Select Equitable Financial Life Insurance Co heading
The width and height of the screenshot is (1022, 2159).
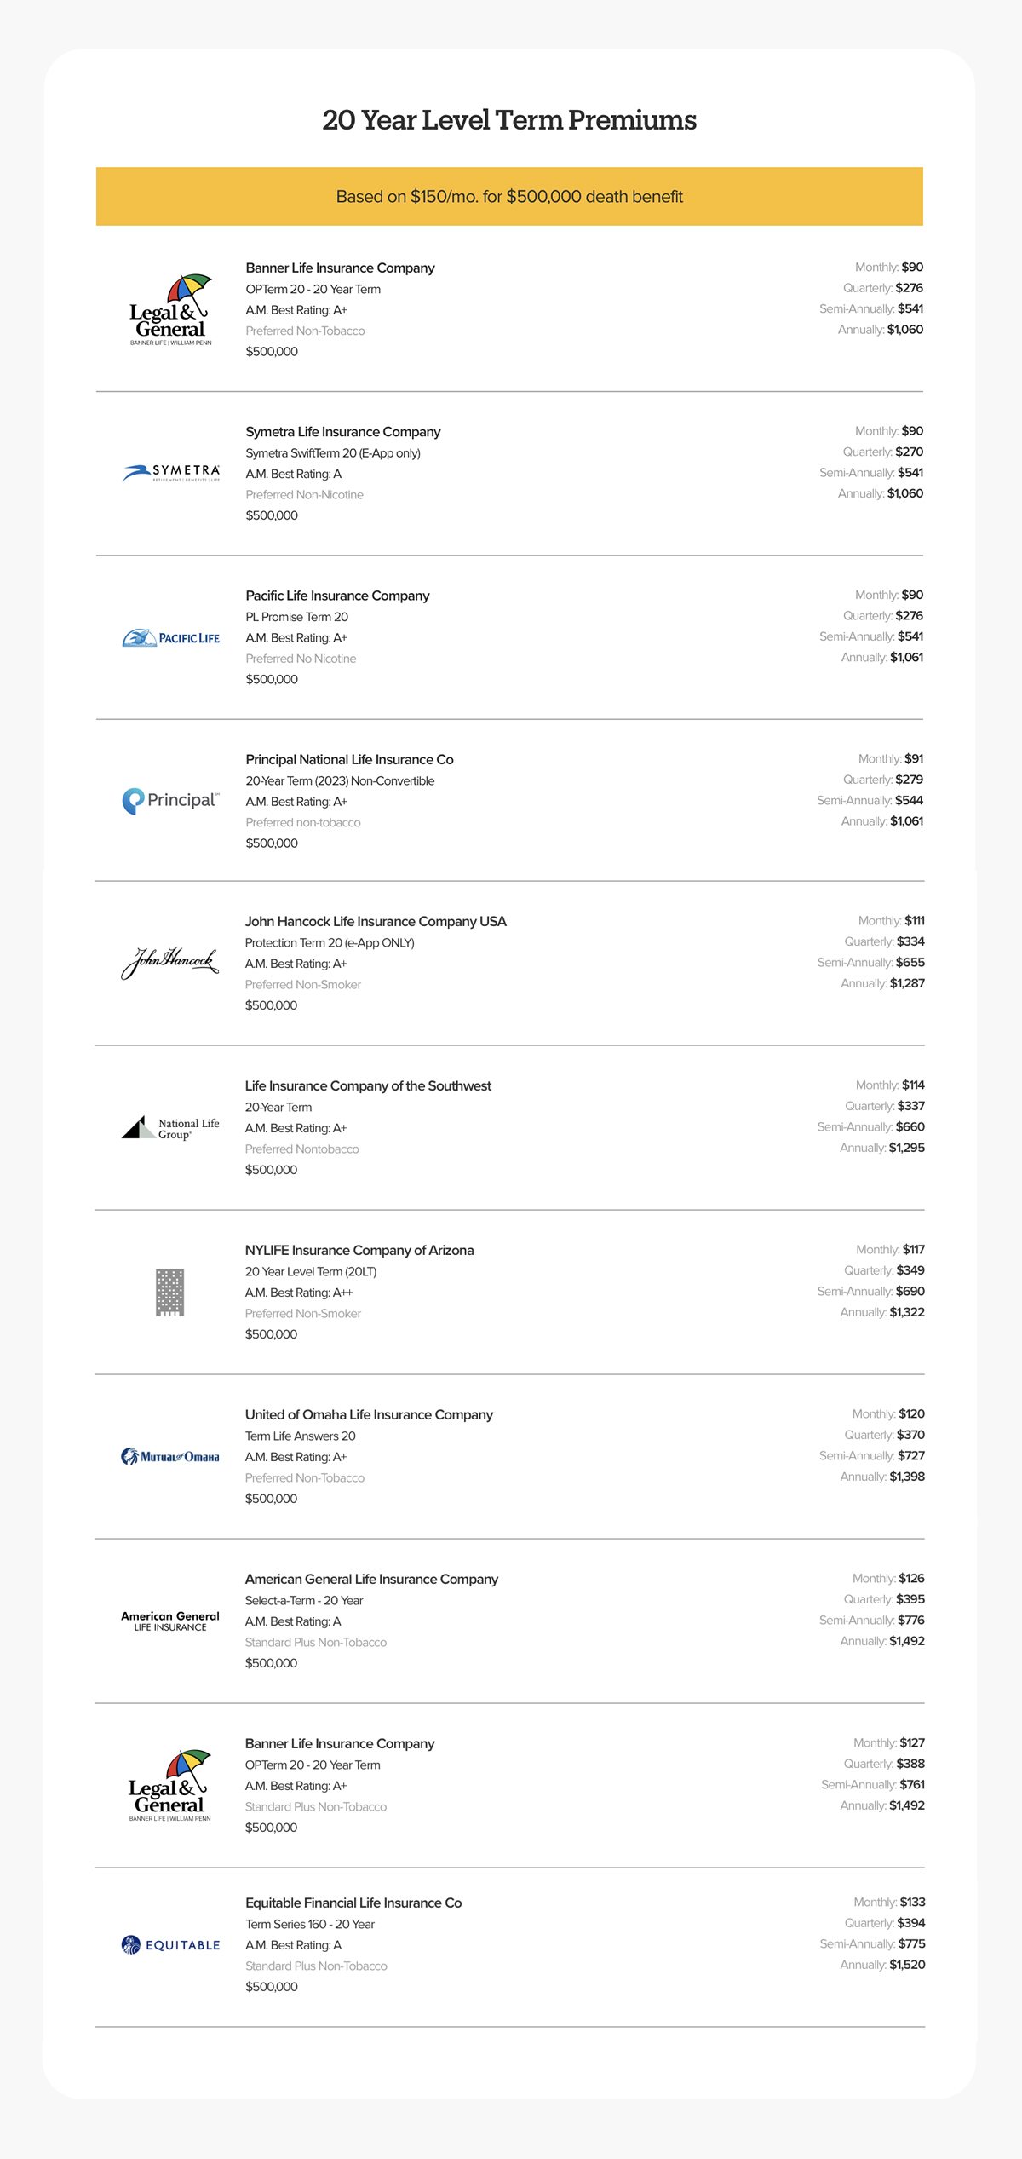click(353, 1903)
